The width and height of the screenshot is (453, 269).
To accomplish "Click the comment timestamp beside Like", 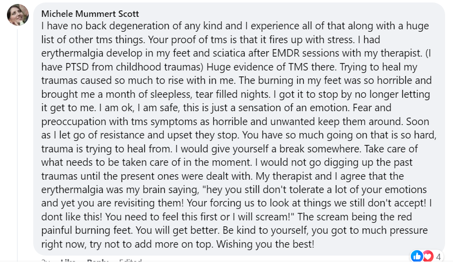I will click(x=46, y=262).
